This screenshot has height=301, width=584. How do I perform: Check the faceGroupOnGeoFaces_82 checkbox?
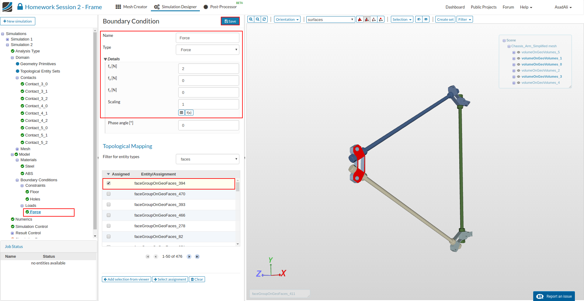click(x=109, y=237)
